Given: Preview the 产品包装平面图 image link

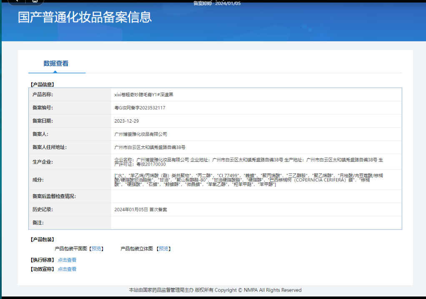Looking at the screenshot, I should click(x=96, y=249).
